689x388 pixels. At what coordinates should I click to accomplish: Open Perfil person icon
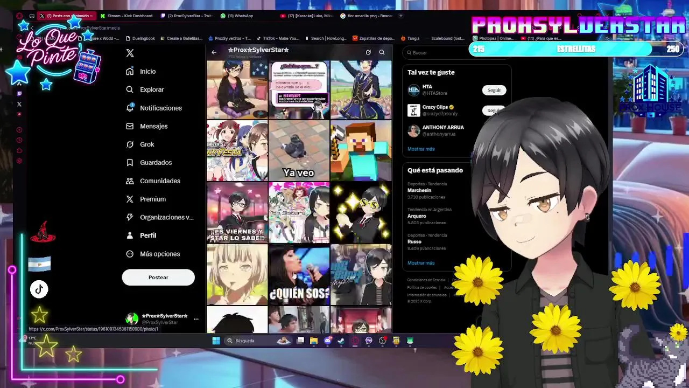pyautogui.click(x=130, y=235)
